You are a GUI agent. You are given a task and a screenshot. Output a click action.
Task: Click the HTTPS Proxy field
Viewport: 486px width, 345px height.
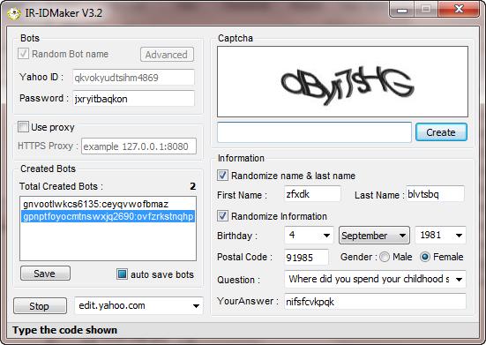138,146
